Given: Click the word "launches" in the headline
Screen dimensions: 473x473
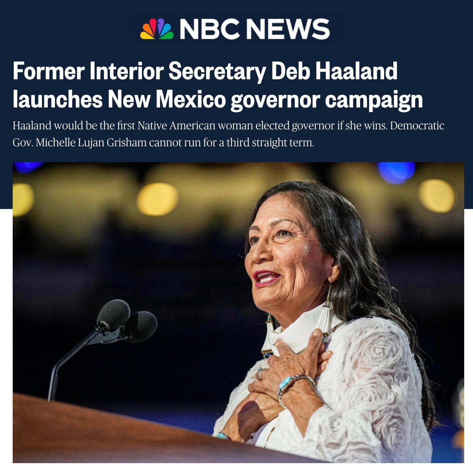Looking at the screenshot, I should [58, 99].
